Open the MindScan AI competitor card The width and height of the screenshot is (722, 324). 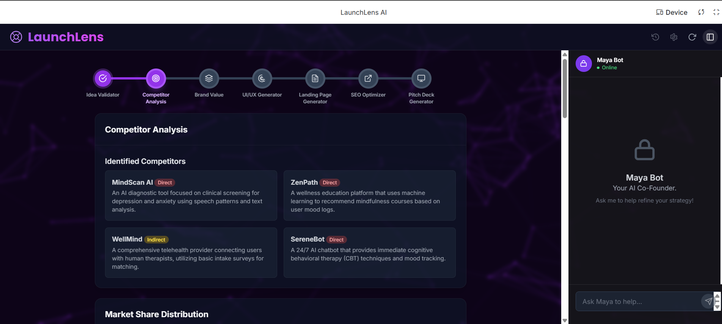tap(191, 195)
